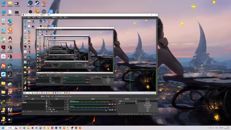
Task: Select the display capture source monitor icon
Action: coord(46,109)
